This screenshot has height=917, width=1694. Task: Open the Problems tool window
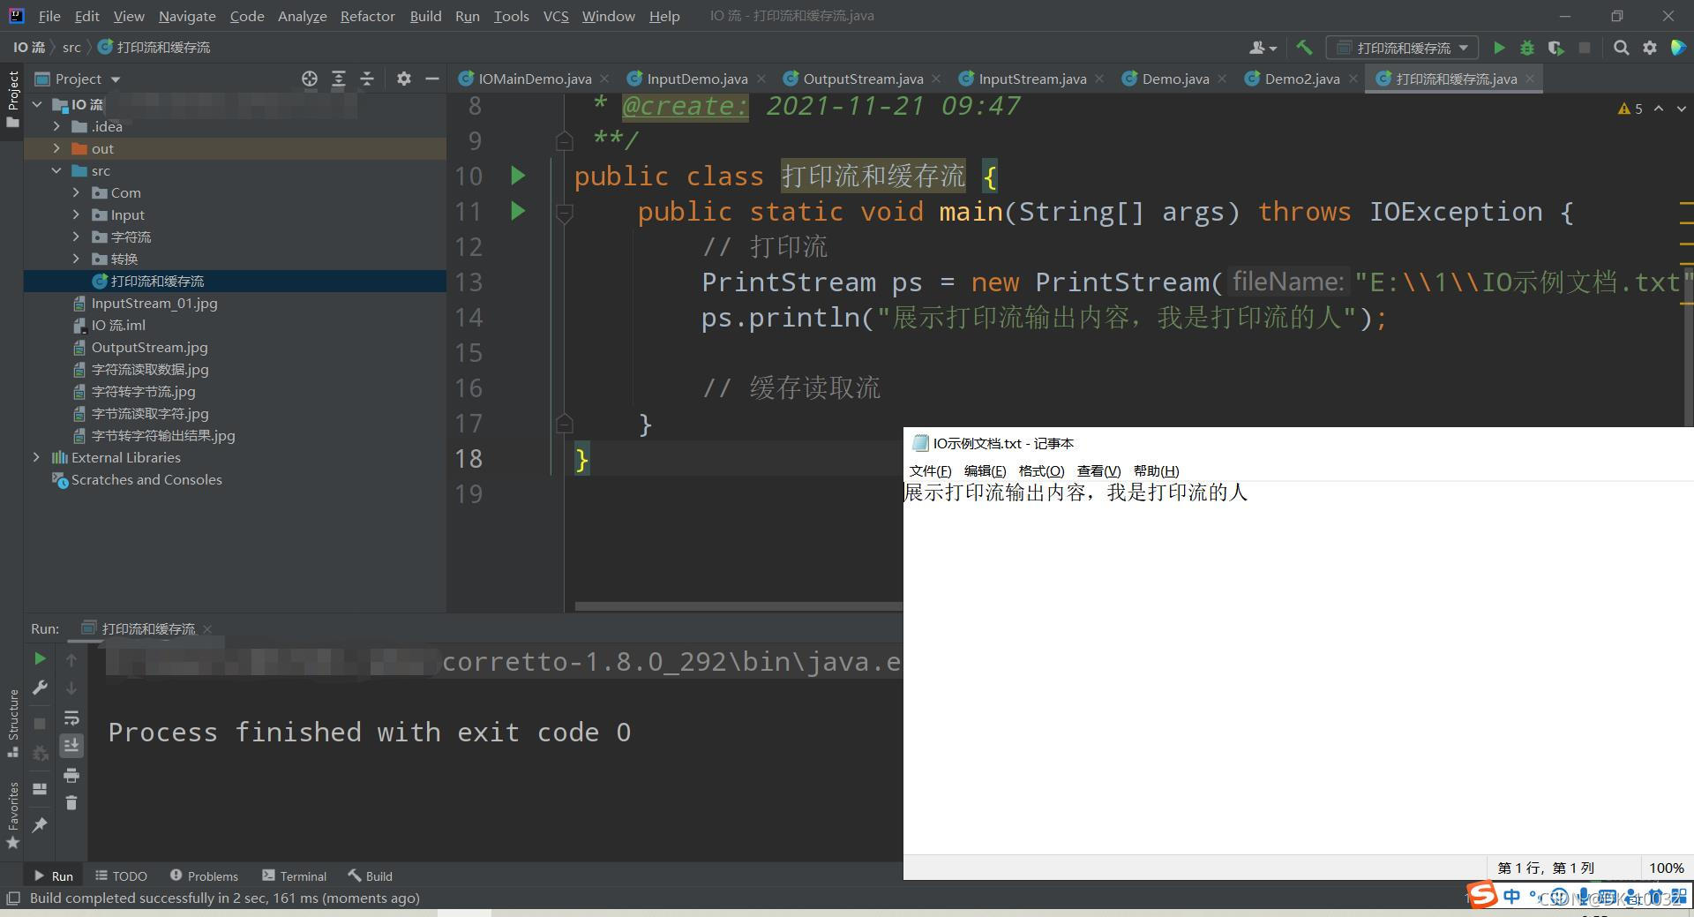click(x=204, y=876)
